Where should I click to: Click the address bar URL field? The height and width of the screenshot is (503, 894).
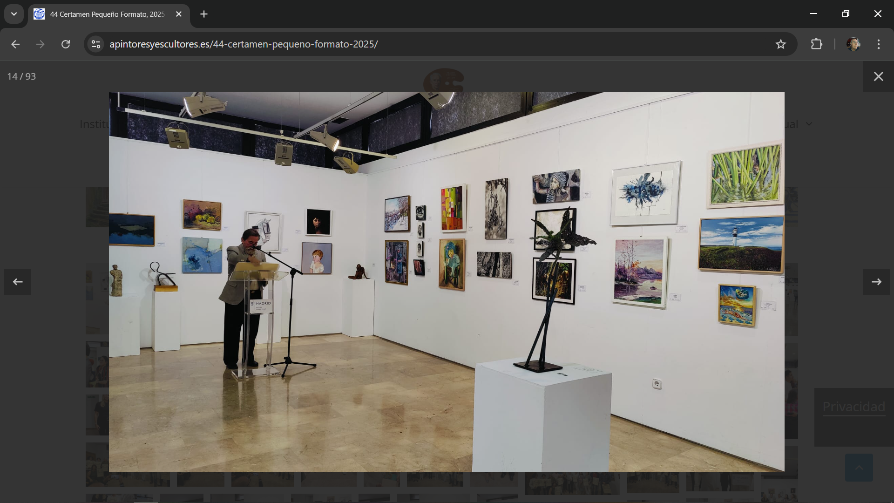coord(419,44)
